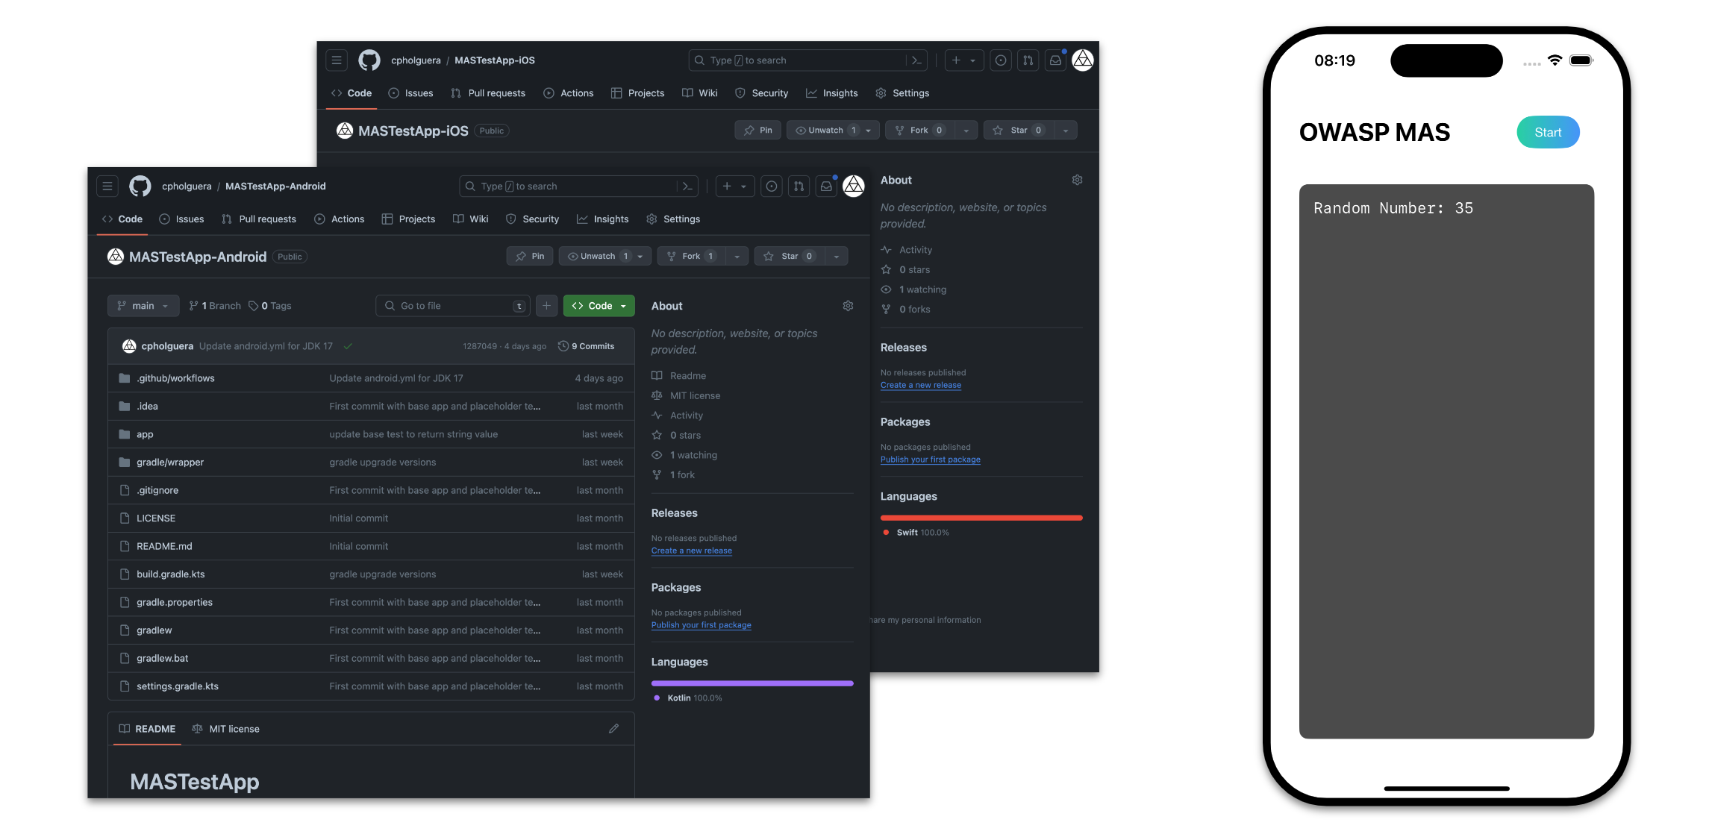Expand the main branch selector dropdown
Image resolution: width=1709 pixels, height=840 pixels.
tap(143, 306)
